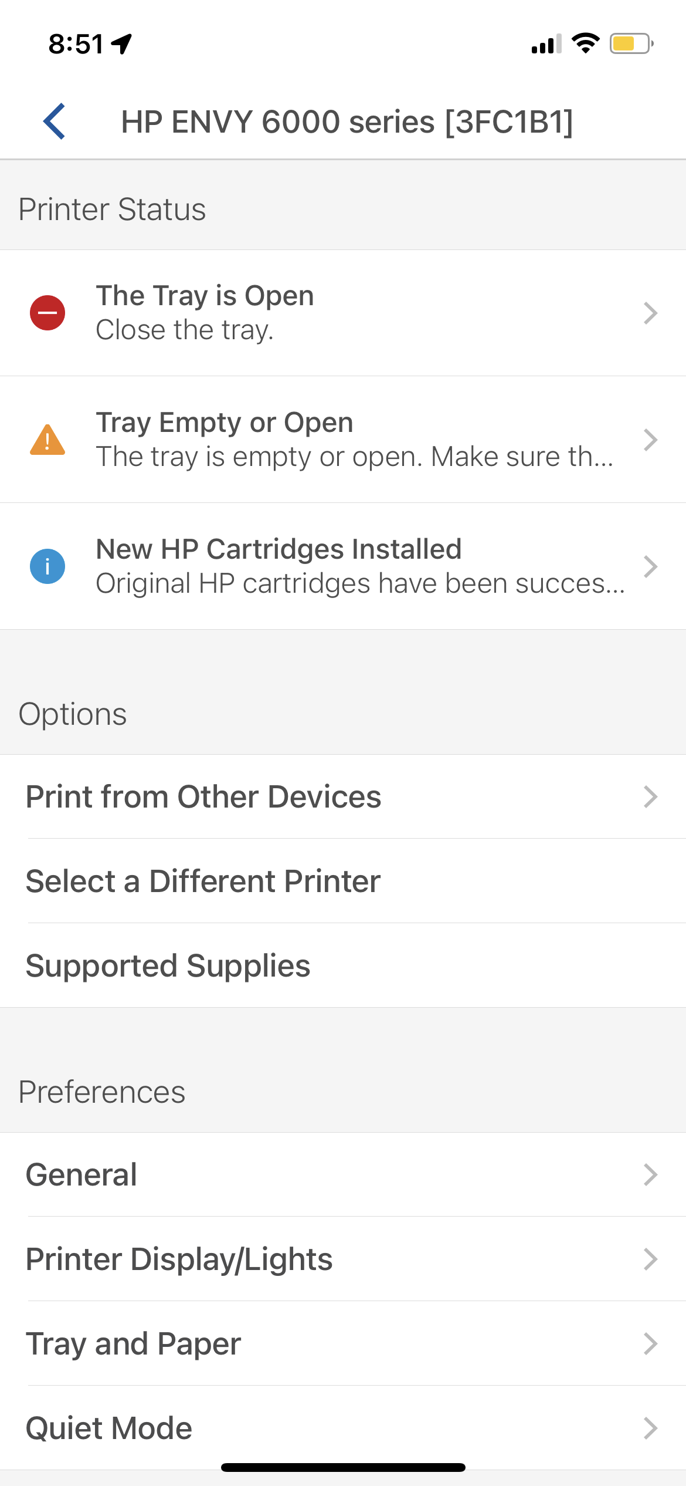Open Tray and Paper settings
Image resolution: width=686 pixels, height=1486 pixels.
coord(134,1343)
